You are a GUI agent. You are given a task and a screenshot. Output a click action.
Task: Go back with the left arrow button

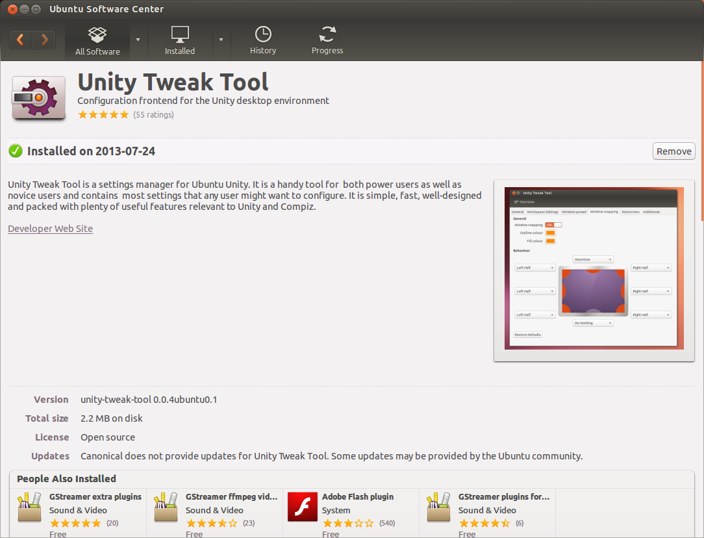21,40
